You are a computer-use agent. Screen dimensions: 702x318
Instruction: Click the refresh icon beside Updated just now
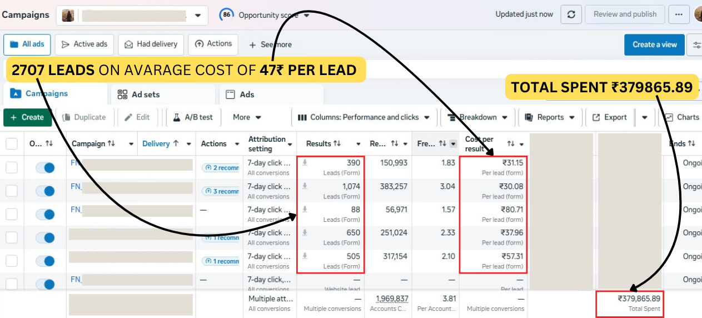click(x=571, y=14)
